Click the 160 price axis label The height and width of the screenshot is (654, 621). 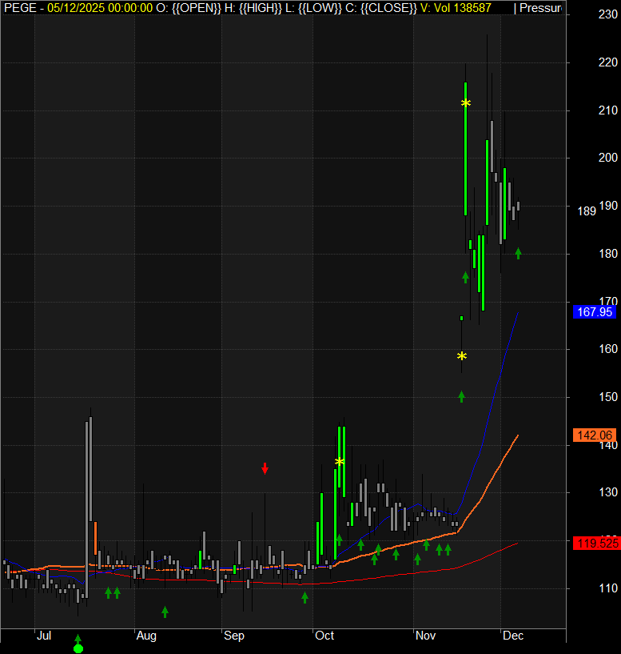pos(608,349)
